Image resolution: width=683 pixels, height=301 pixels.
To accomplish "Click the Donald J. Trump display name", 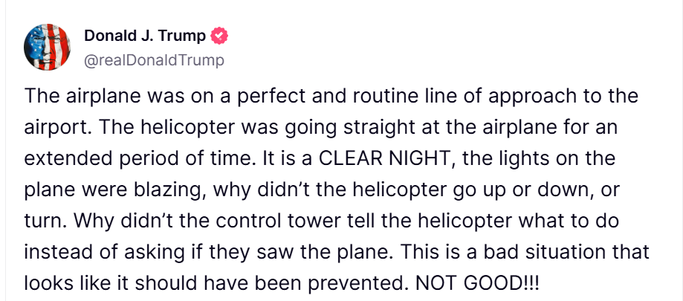I will (145, 36).
